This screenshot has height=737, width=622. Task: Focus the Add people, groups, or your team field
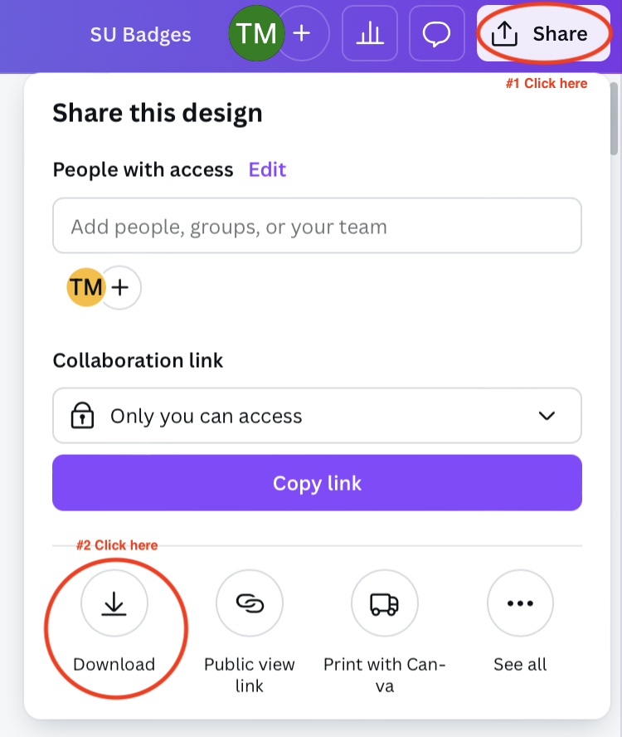(317, 226)
